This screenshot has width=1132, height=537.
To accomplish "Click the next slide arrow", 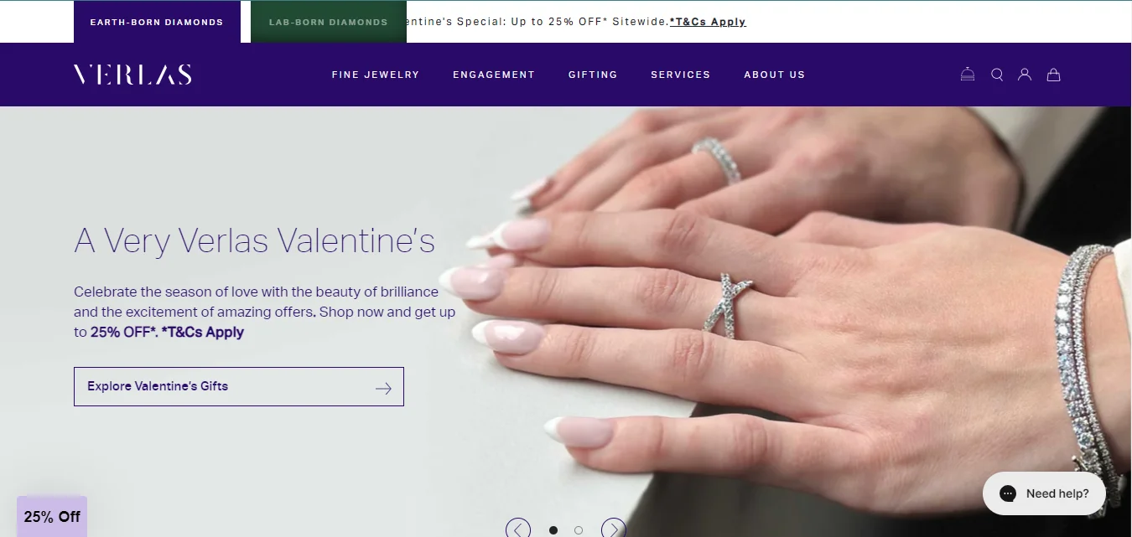I will coord(614,529).
